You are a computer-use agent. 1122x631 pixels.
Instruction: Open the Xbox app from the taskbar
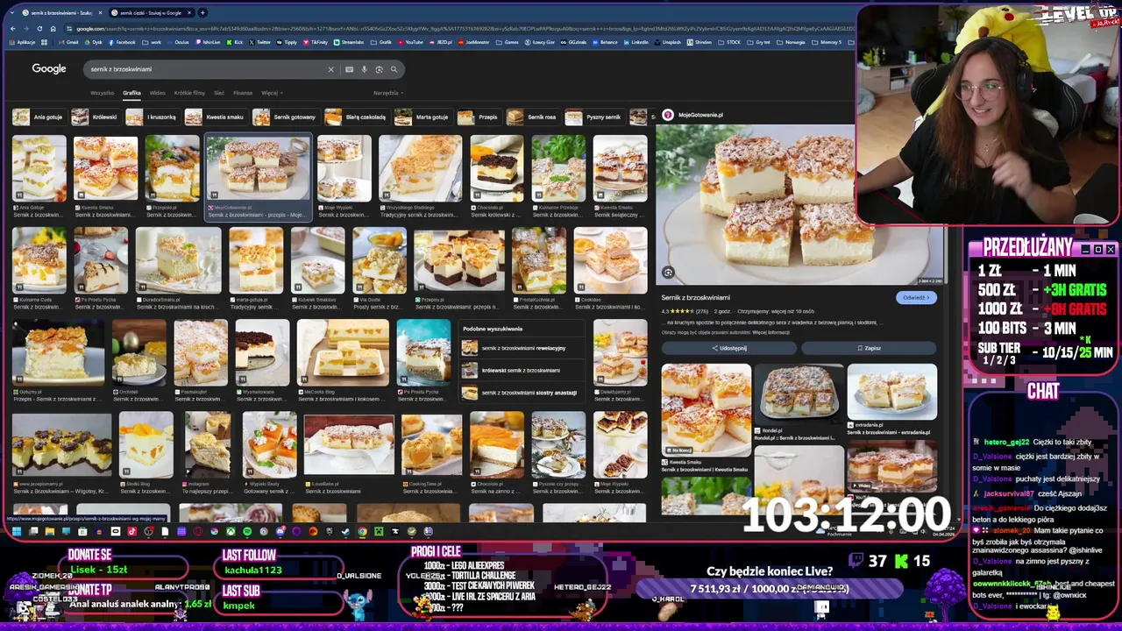pos(231,531)
